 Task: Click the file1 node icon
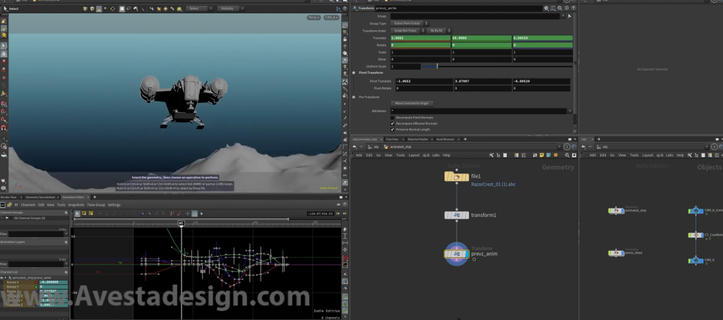click(x=457, y=177)
